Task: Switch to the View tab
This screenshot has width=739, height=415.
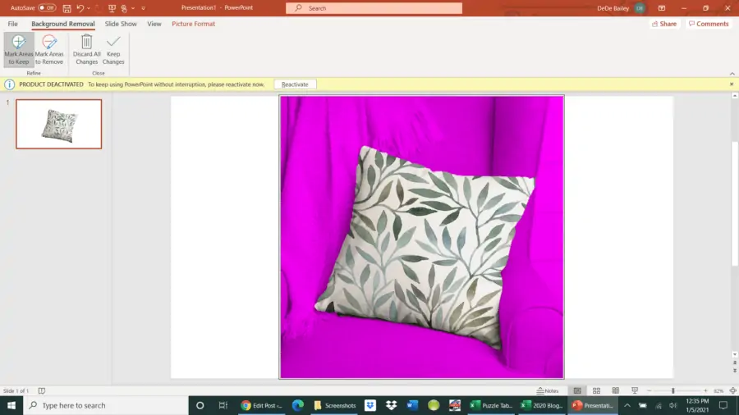Action: pos(154,24)
